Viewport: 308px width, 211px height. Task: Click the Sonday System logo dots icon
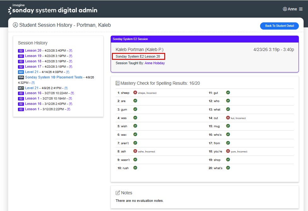(x=10, y=11)
